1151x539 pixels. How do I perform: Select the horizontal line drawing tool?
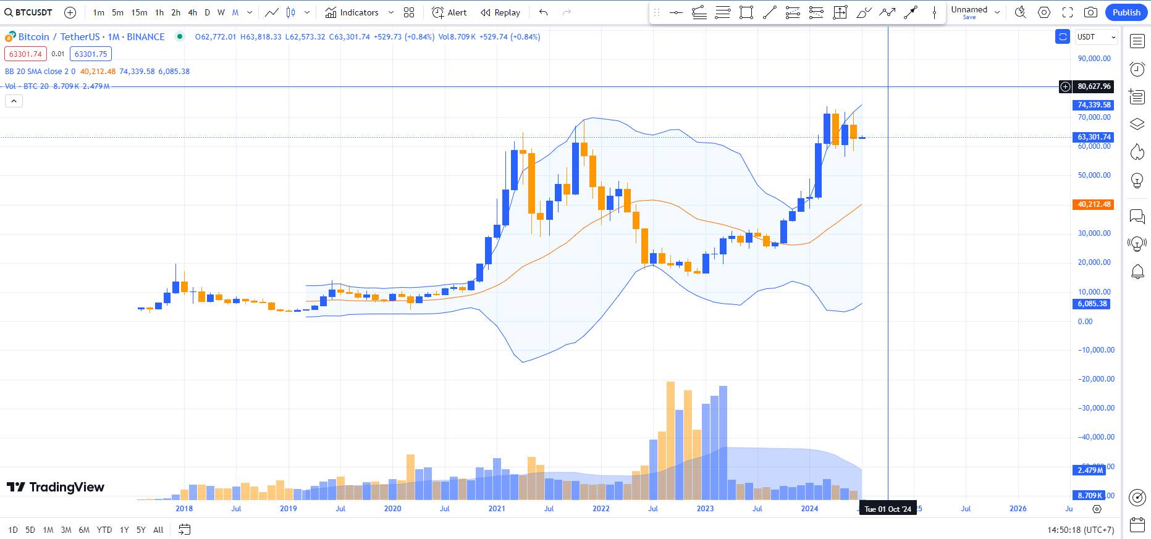pyautogui.click(x=676, y=12)
